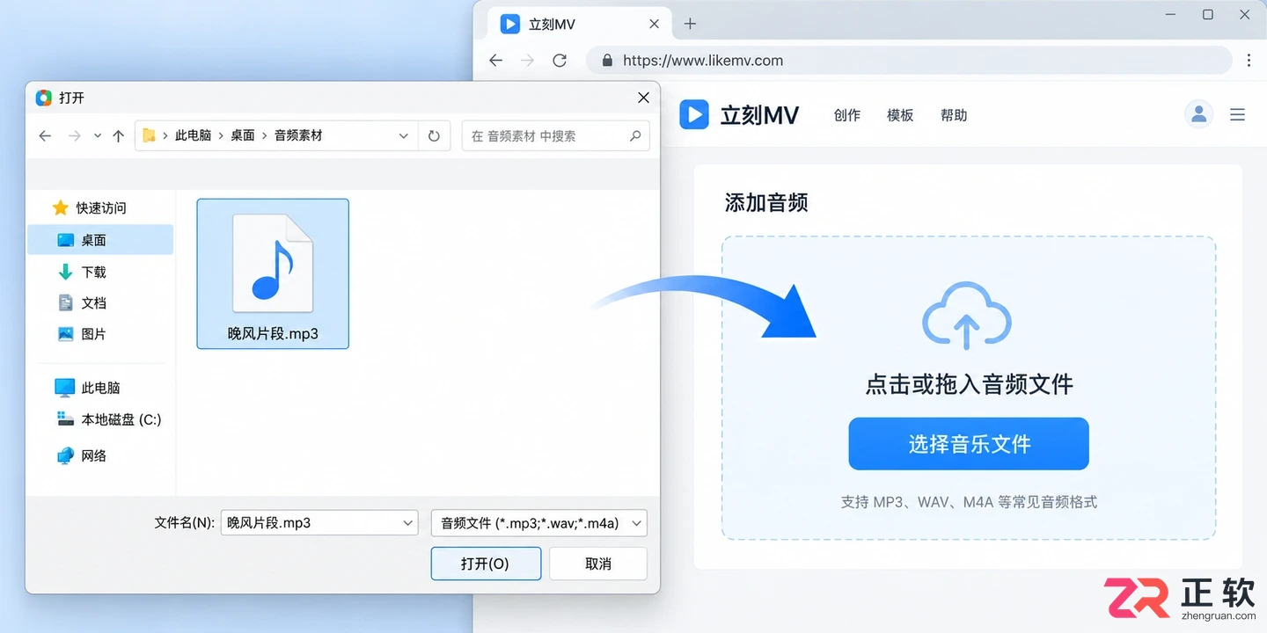
Task: Select the 晚风片段.mp3 file thumbnail
Action: tap(273, 273)
